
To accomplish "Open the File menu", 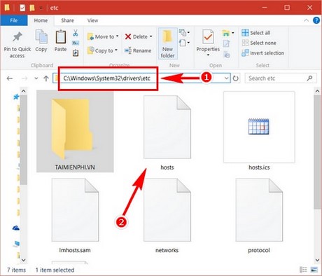I will click(x=14, y=20).
